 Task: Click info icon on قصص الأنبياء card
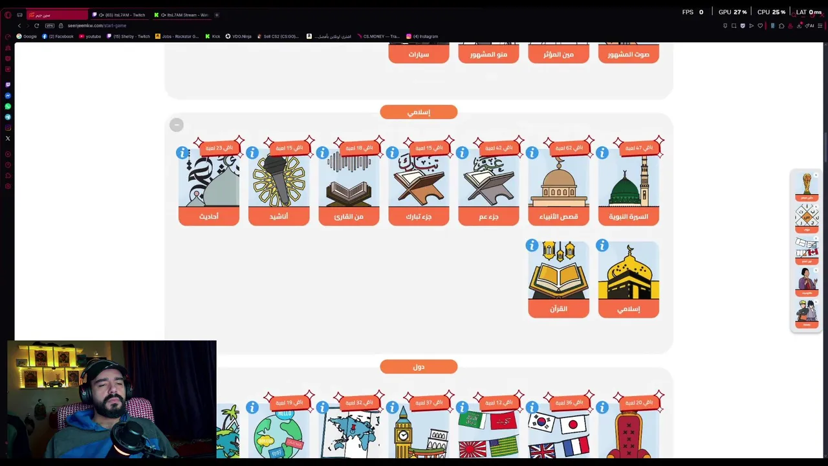[x=532, y=153]
